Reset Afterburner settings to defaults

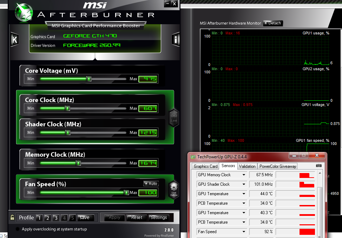[x=136, y=218]
